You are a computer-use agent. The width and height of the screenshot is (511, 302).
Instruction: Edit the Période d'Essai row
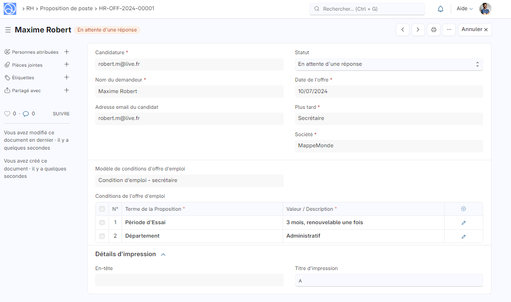[463, 223]
